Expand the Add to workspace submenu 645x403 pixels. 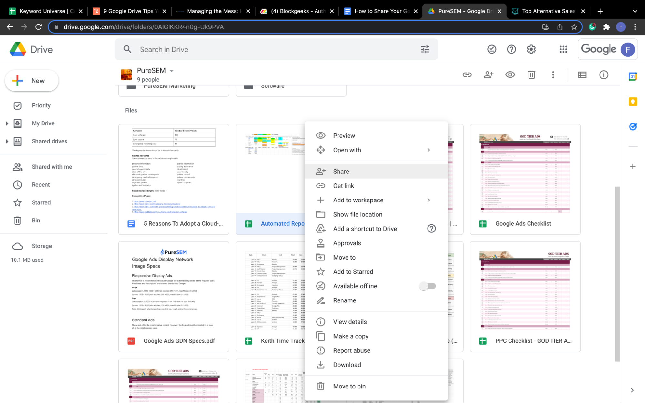tap(428, 200)
